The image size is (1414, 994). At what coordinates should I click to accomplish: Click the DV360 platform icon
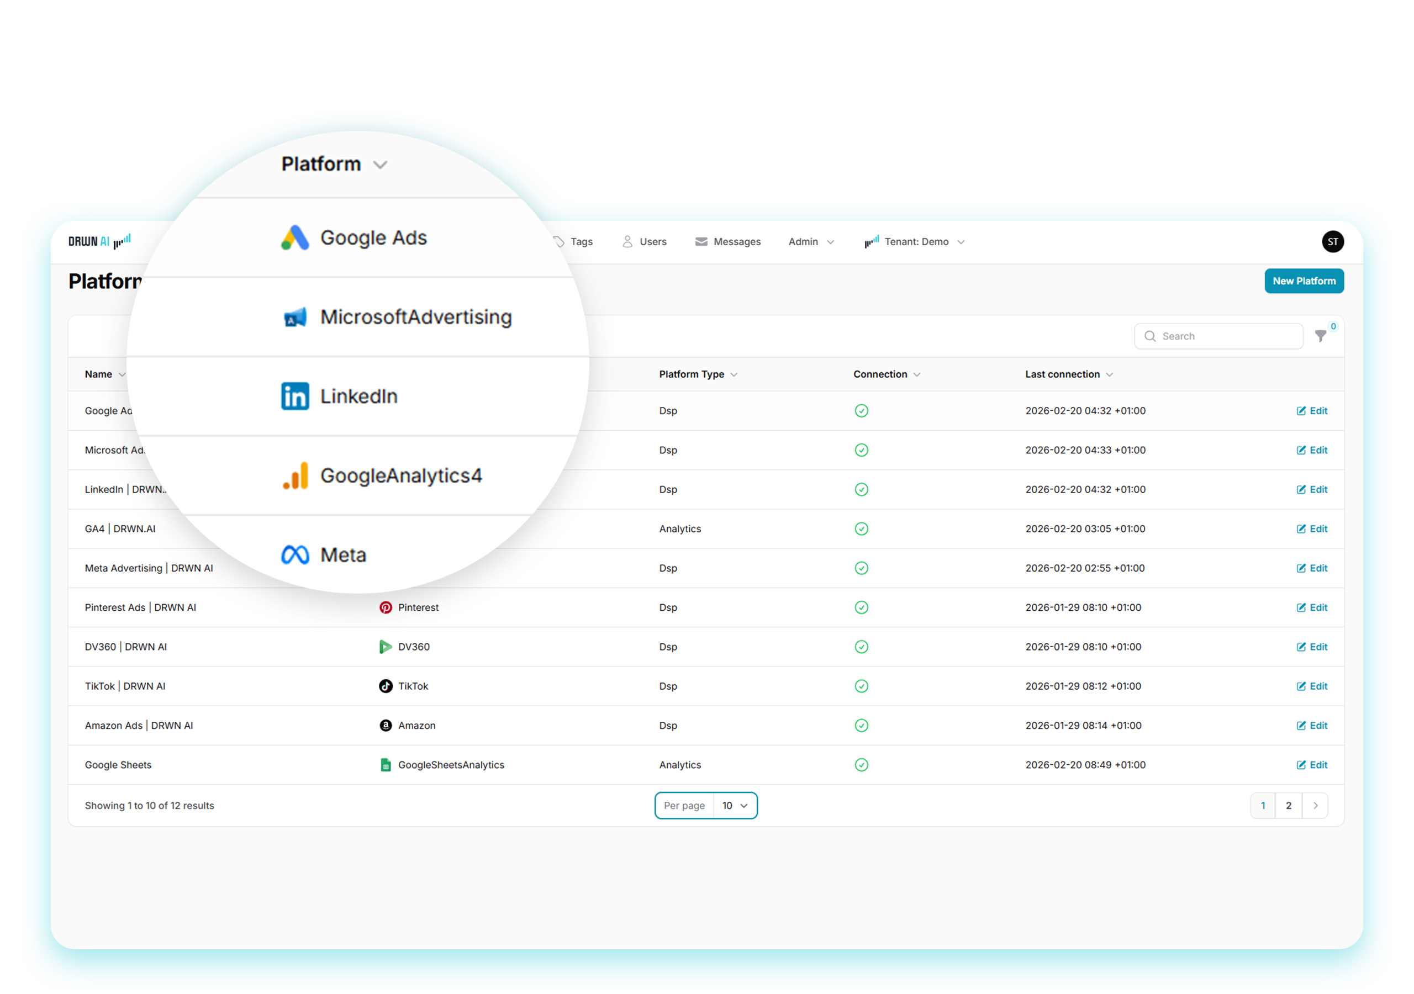pyautogui.click(x=386, y=647)
